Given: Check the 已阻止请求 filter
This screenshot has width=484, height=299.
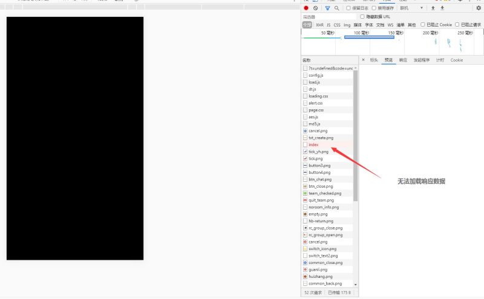Looking at the screenshot, I should tap(457, 25).
